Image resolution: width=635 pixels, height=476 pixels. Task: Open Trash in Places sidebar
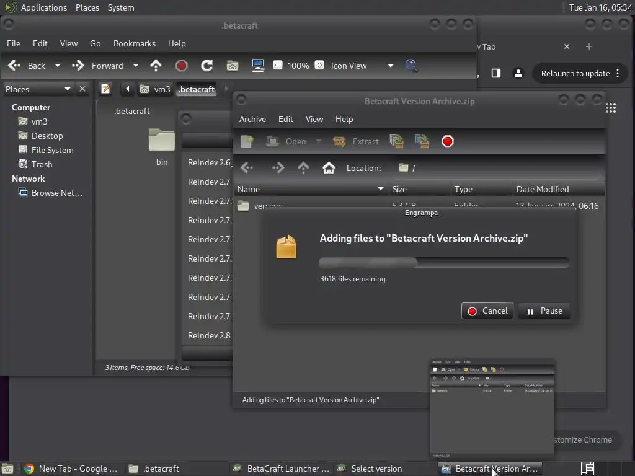click(x=42, y=164)
